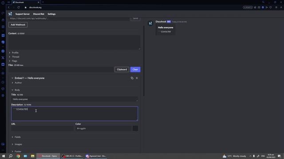Open the Discord Bot link
Viewport: 284px width, 159px height.
pos(39,14)
